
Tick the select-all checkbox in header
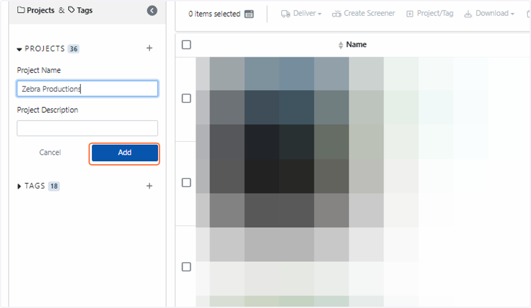click(186, 45)
